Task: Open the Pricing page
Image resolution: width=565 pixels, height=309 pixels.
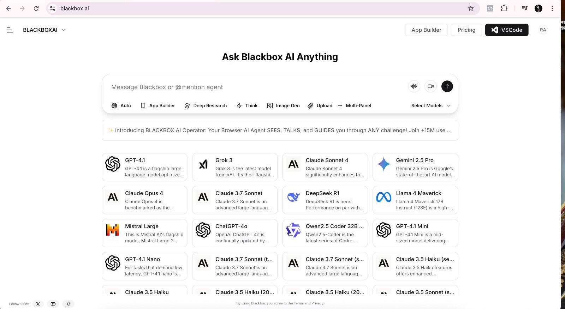Action: [x=466, y=30]
